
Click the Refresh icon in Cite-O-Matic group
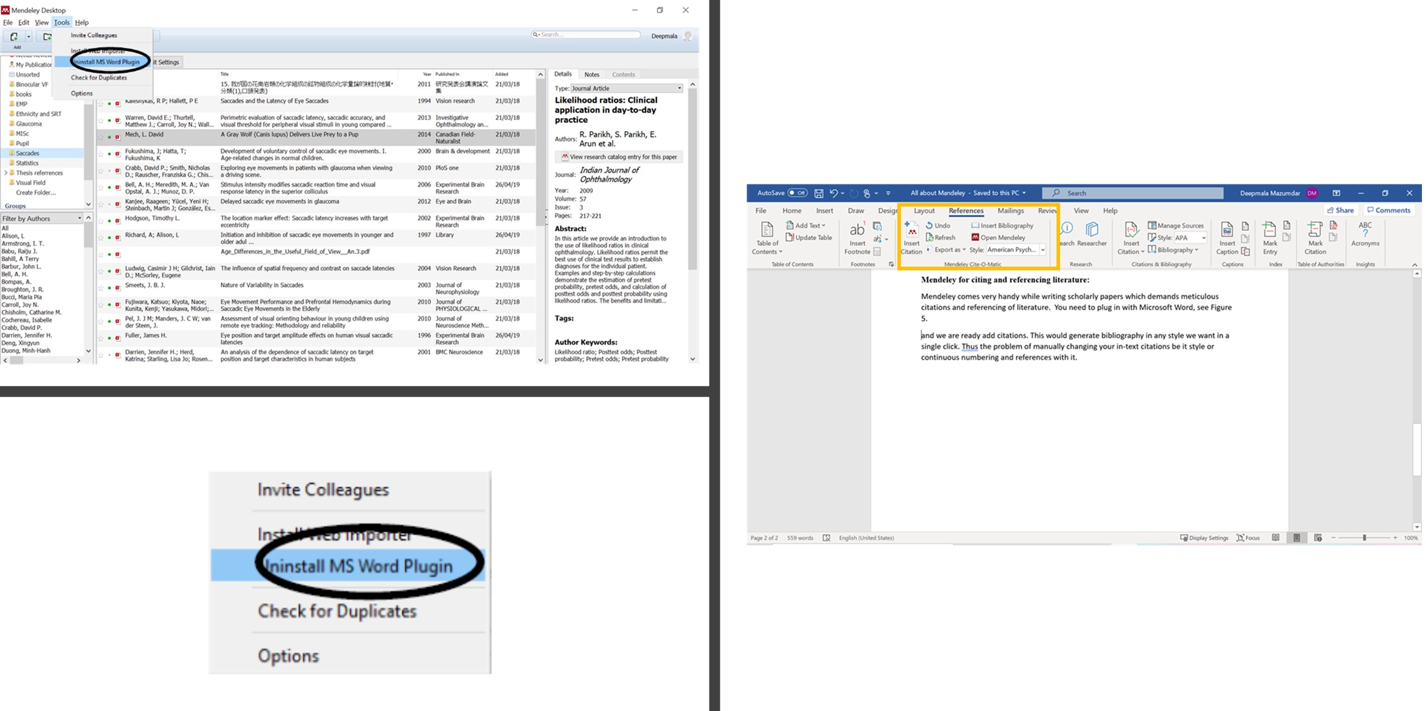(x=930, y=238)
